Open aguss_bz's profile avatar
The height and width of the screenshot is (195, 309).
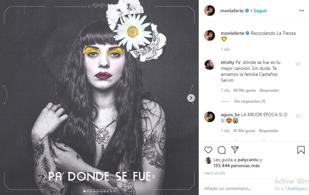pyautogui.click(x=209, y=117)
